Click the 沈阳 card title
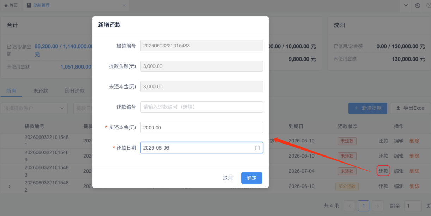 tap(339, 25)
